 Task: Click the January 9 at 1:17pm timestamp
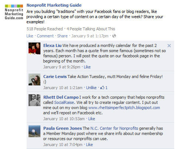tap(90, 36)
